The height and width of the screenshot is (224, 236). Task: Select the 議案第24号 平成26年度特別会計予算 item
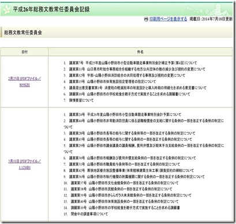click(125, 114)
